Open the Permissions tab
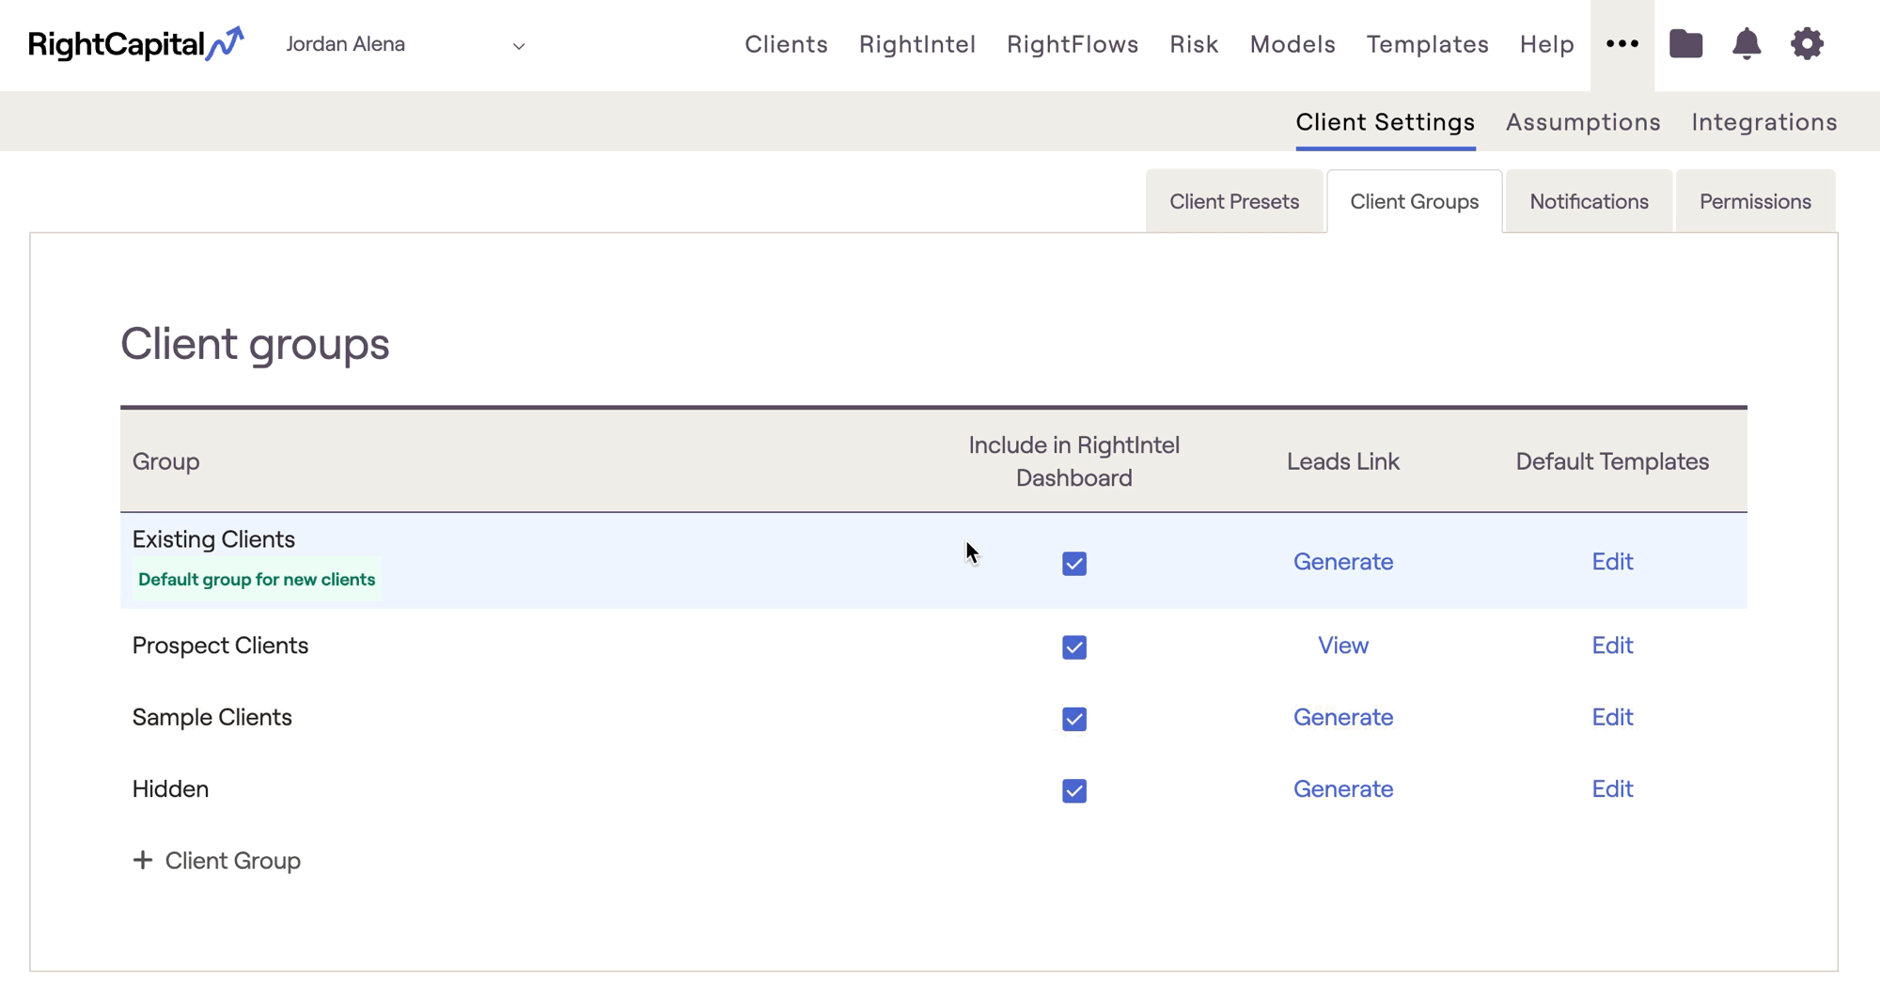Image resolution: width=1880 pixels, height=996 pixels. point(1755,201)
